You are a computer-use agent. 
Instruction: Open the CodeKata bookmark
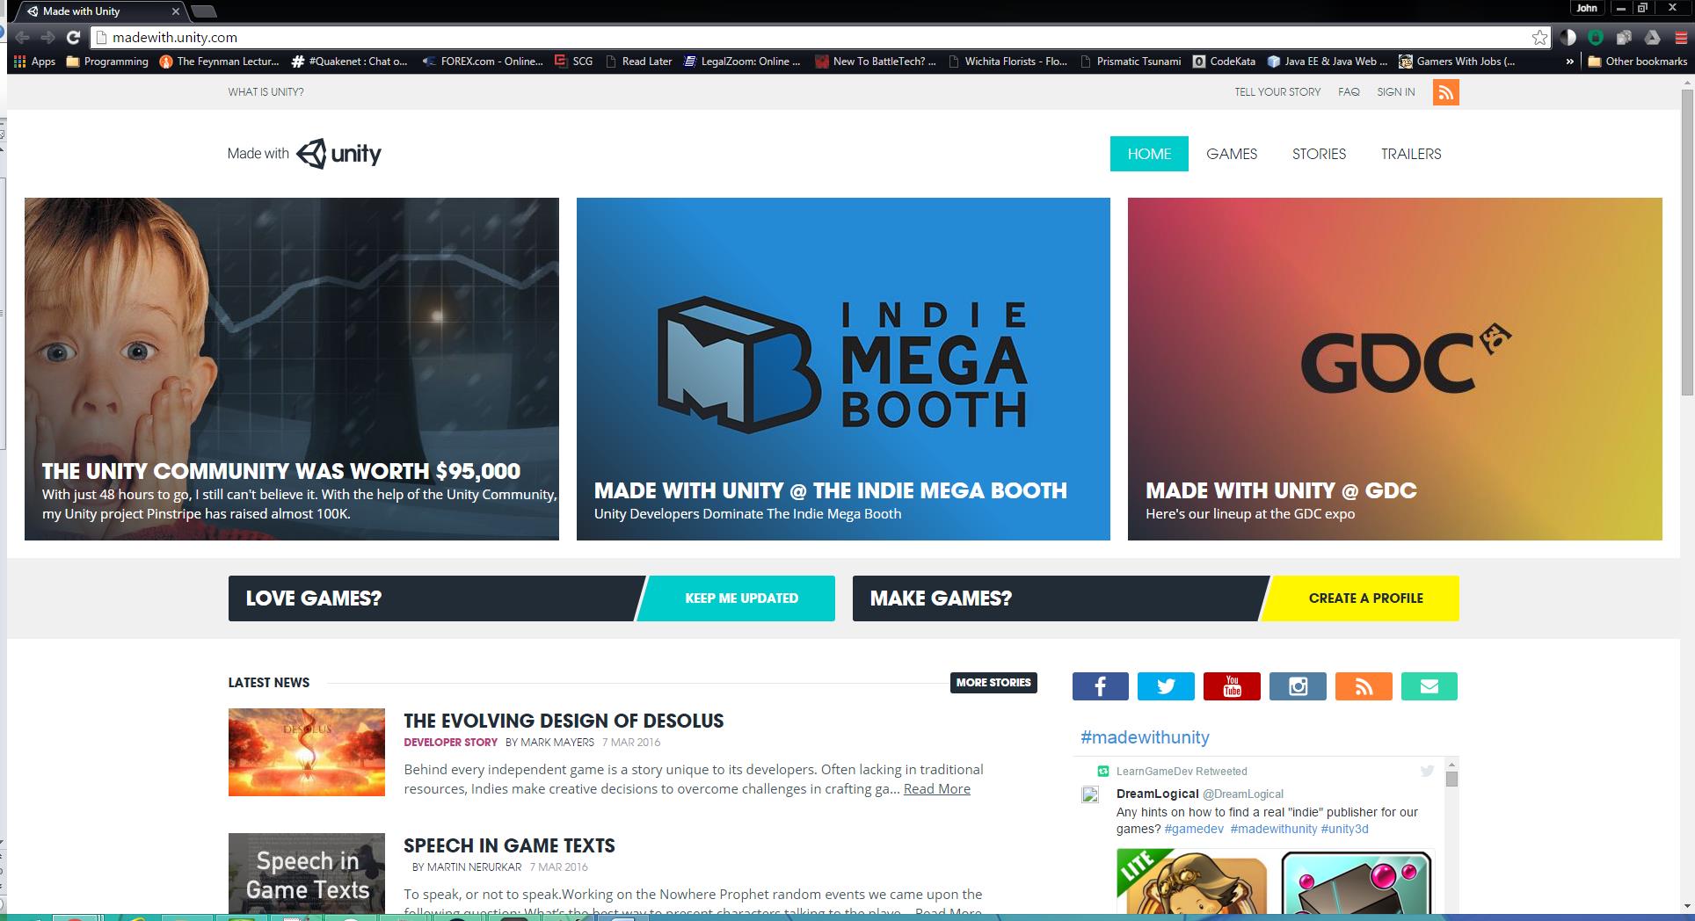click(x=1224, y=62)
